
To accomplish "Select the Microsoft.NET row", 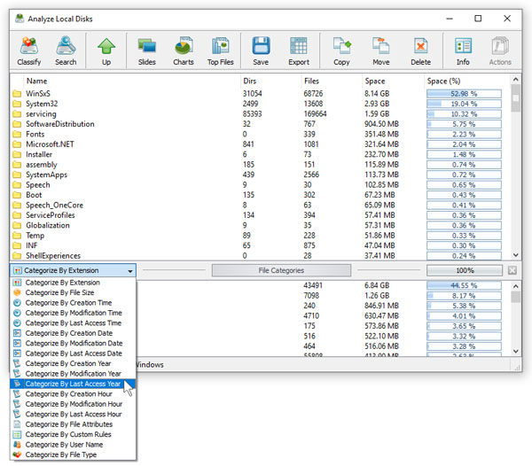I will click(260, 144).
